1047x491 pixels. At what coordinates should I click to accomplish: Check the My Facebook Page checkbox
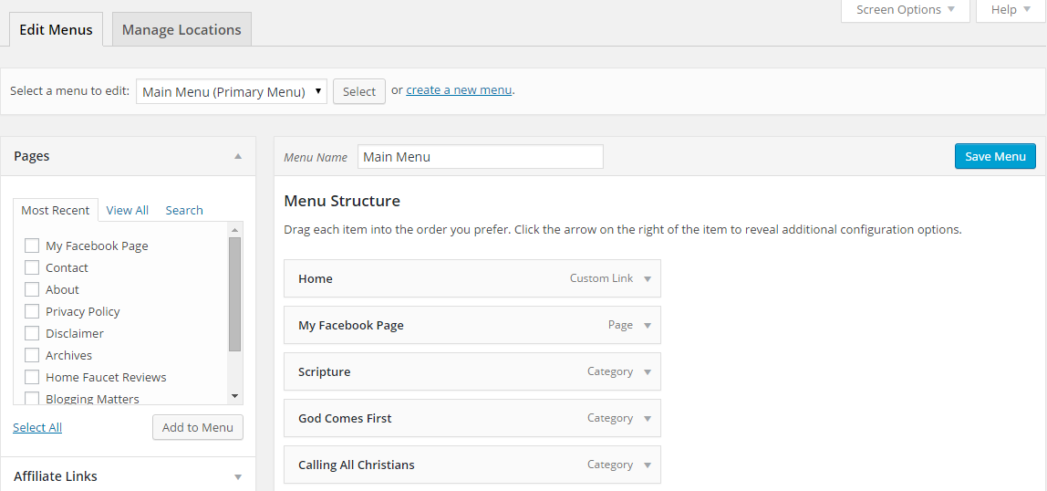[32, 245]
